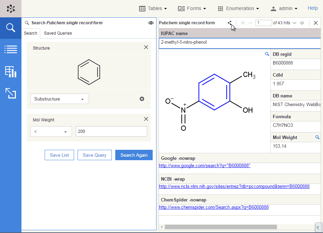The height and width of the screenshot is (233, 323).
Task: Open the ChemSpider search link
Action: coord(214,207)
